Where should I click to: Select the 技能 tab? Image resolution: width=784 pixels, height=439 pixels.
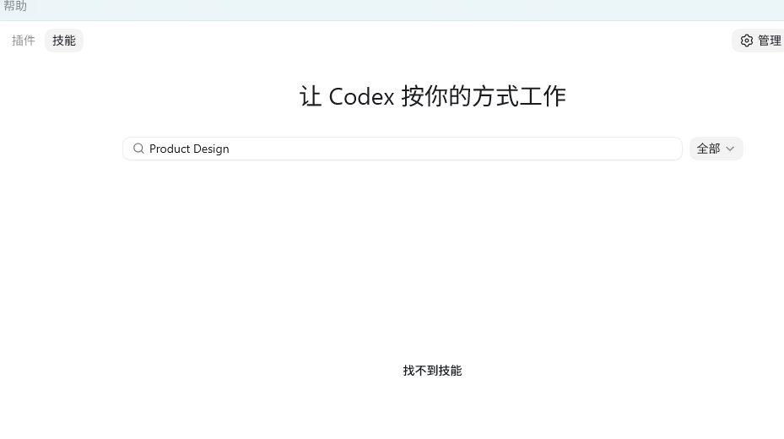coord(64,41)
